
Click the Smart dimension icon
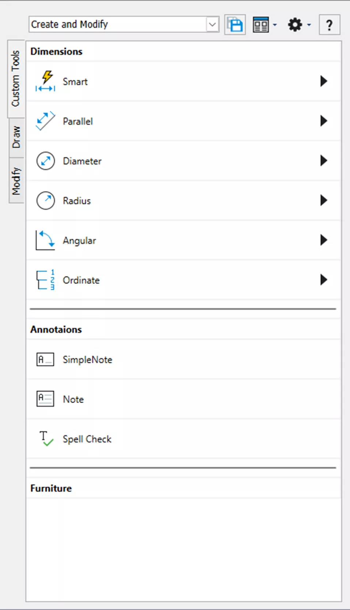coord(45,81)
